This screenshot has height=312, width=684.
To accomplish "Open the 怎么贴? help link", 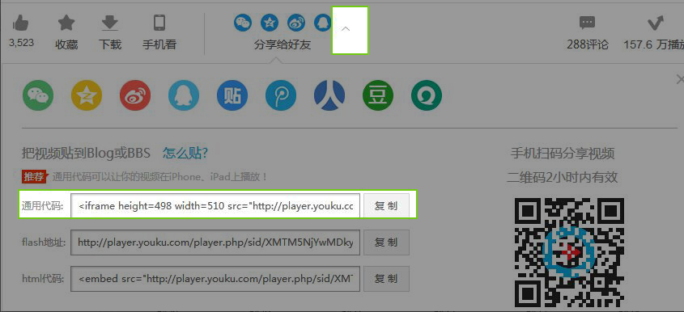I will 185,153.
